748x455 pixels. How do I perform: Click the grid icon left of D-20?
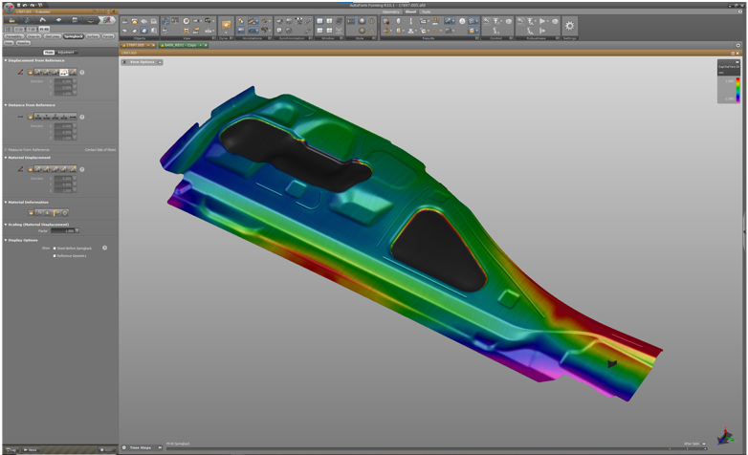[x=8, y=29]
